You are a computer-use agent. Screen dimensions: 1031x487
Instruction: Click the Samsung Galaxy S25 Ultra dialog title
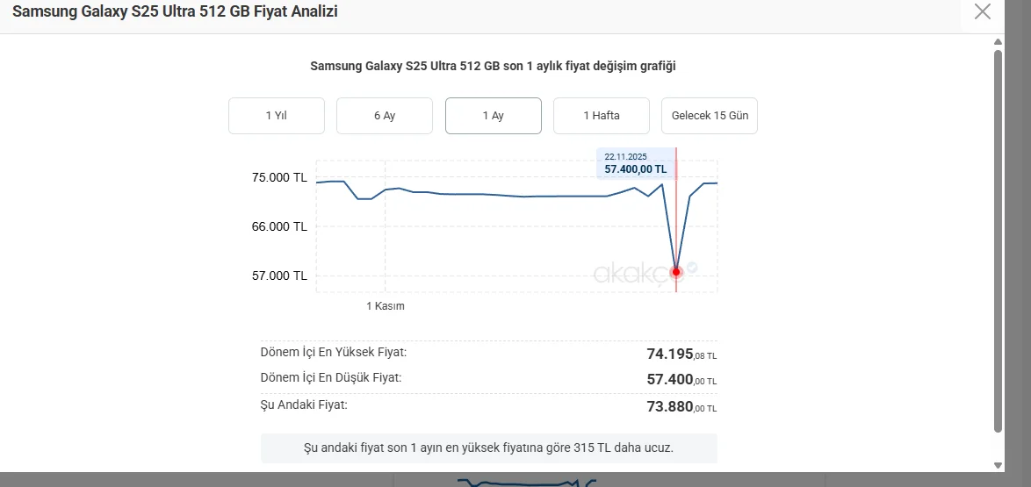pyautogui.click(x=175, y=11)
